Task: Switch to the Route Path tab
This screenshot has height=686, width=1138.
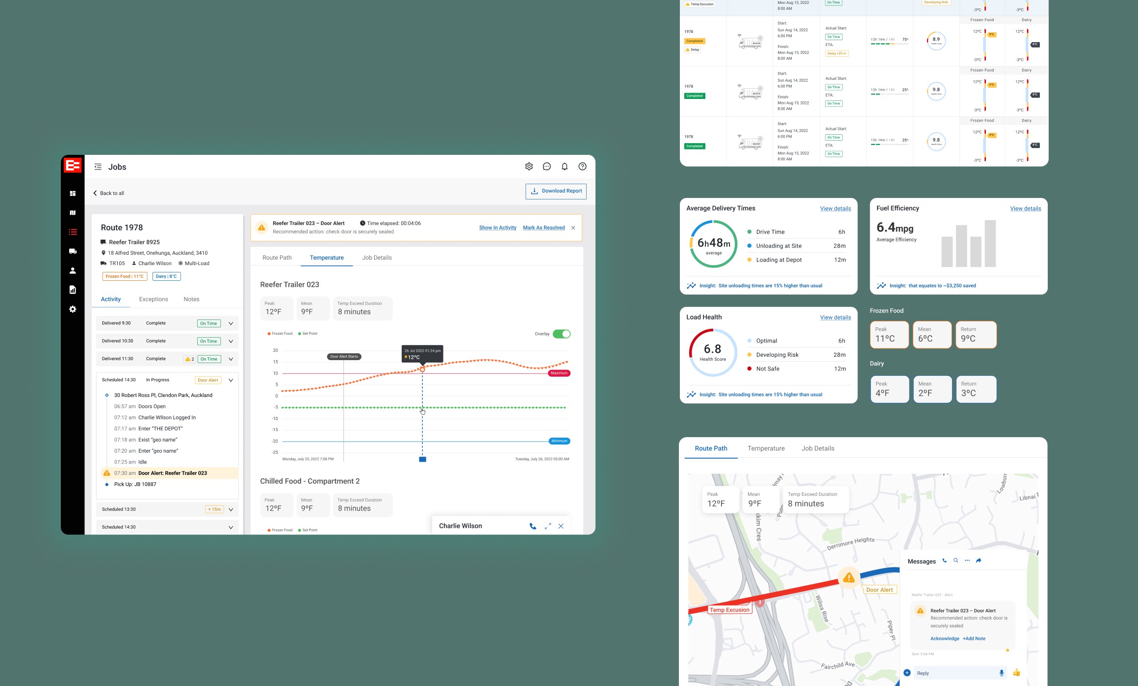Action: tap(277, 258)
